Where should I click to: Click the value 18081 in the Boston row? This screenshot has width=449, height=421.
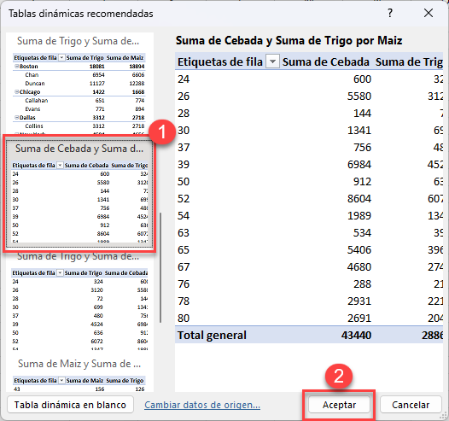96,67
